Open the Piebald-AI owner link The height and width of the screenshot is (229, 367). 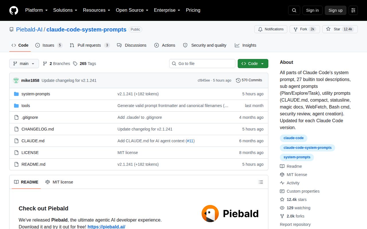click(29, 29)
